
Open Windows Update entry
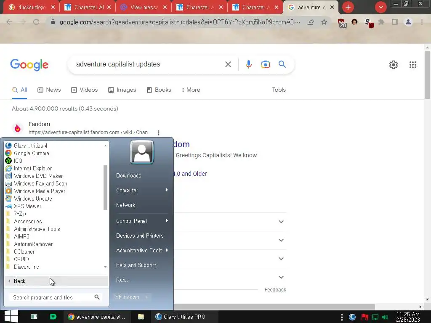(33, 199)
